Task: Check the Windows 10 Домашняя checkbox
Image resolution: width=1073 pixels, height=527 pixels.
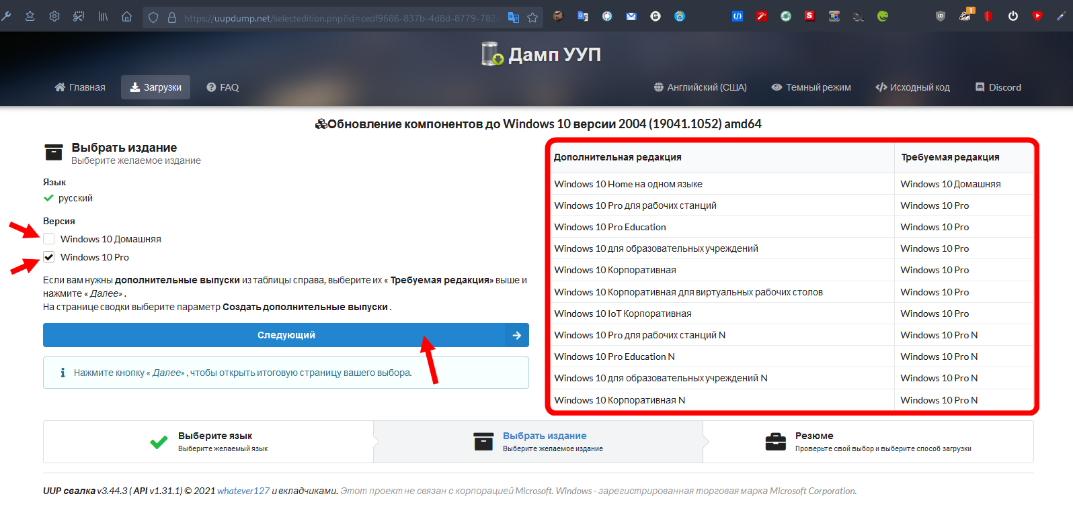Action: click(x=49, y=239)
